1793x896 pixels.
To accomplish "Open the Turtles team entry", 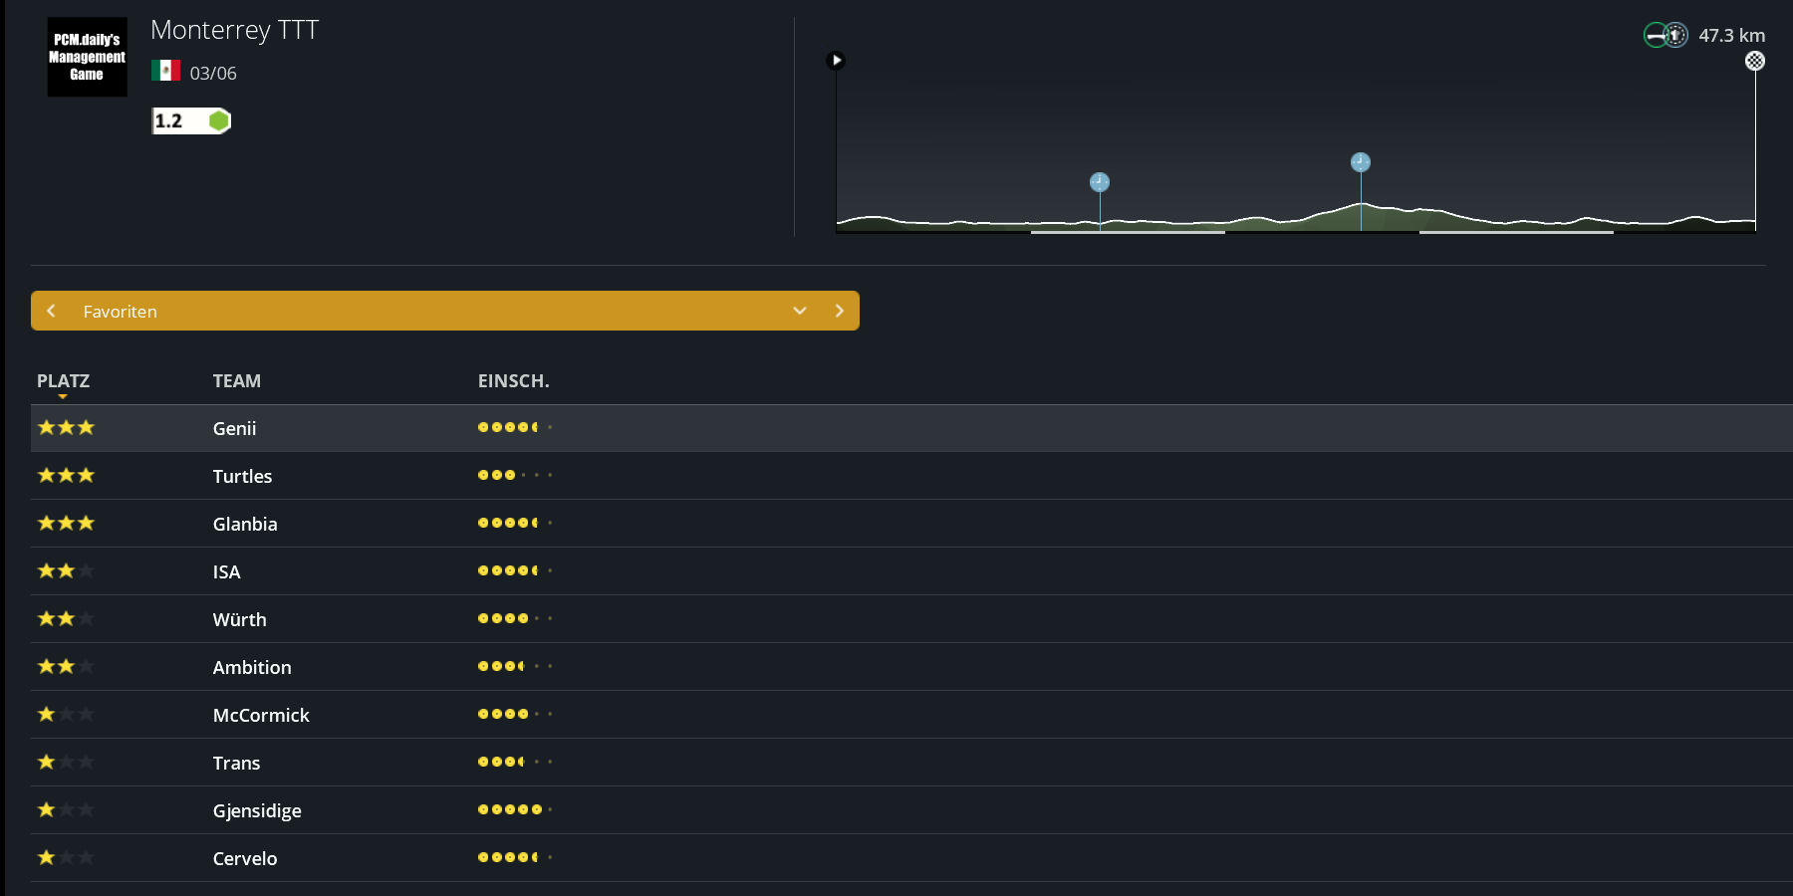I will point(242,477).
